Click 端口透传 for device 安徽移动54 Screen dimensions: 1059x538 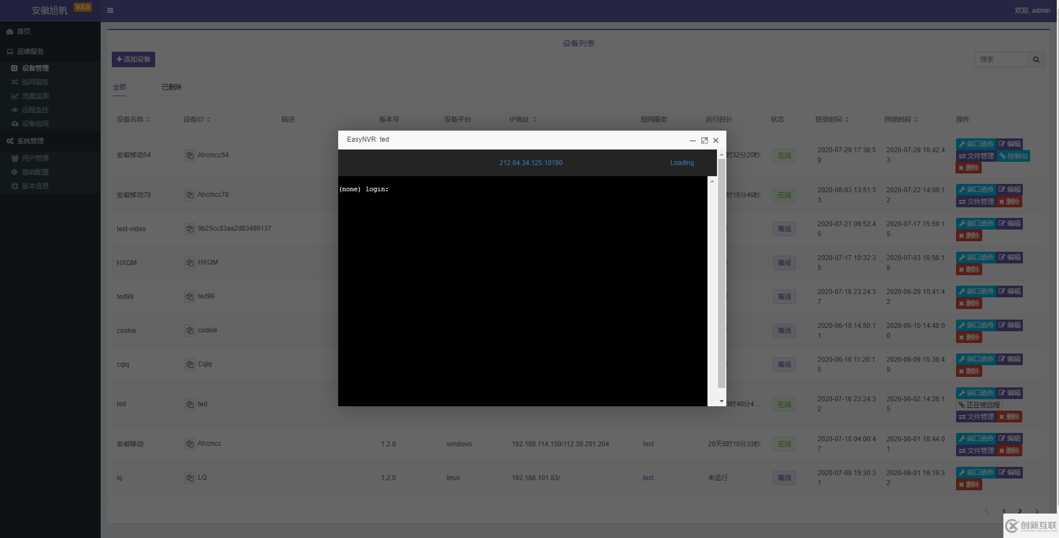976,144
